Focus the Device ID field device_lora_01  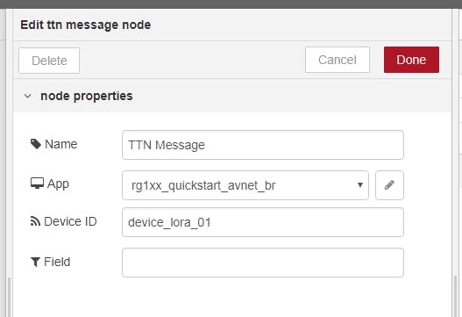(263, 222)
